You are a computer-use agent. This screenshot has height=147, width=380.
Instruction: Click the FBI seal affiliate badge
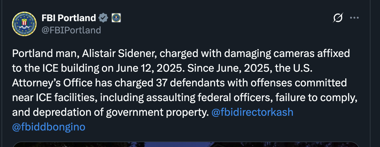click(x=116, y=18)
